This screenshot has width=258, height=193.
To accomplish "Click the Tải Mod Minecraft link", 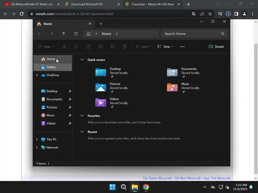I will [187, 178].
